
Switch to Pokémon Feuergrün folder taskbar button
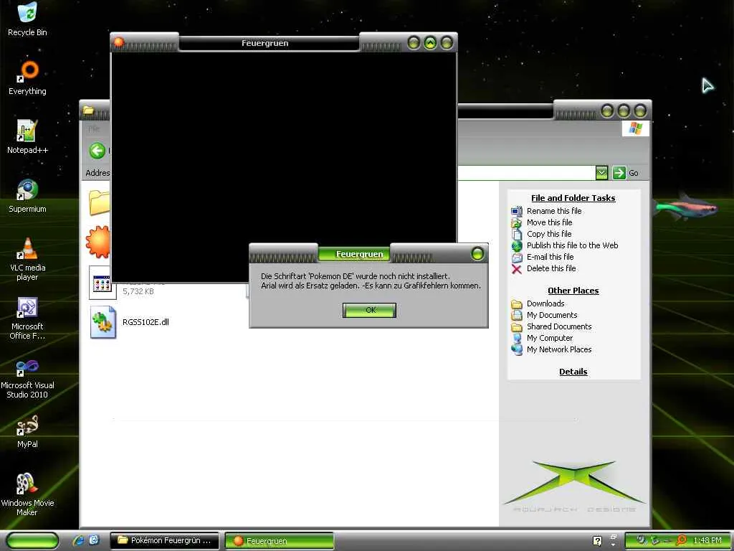164,540
